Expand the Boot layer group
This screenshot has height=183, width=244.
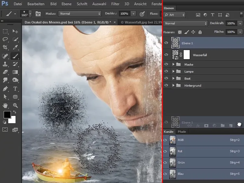point(173,78)
